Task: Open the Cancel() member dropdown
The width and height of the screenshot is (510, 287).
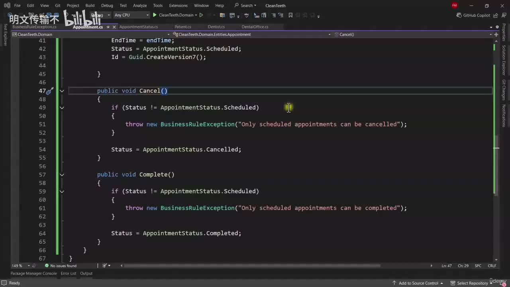Action: click(413, 34)
